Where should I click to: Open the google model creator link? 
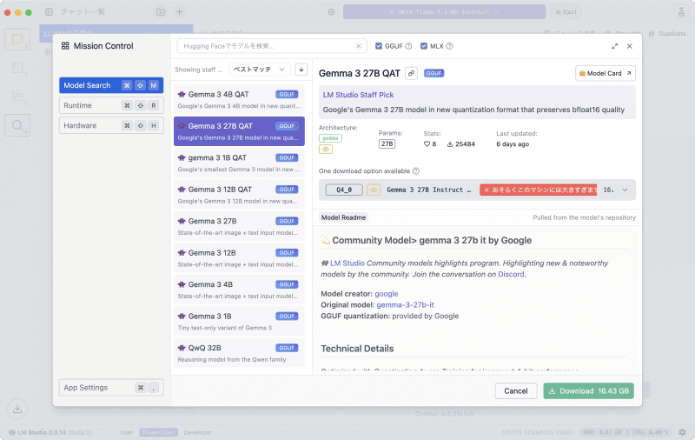[x=386, y=294]
